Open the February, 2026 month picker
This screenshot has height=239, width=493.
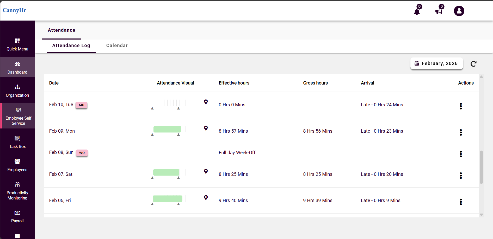coord(437,63)
